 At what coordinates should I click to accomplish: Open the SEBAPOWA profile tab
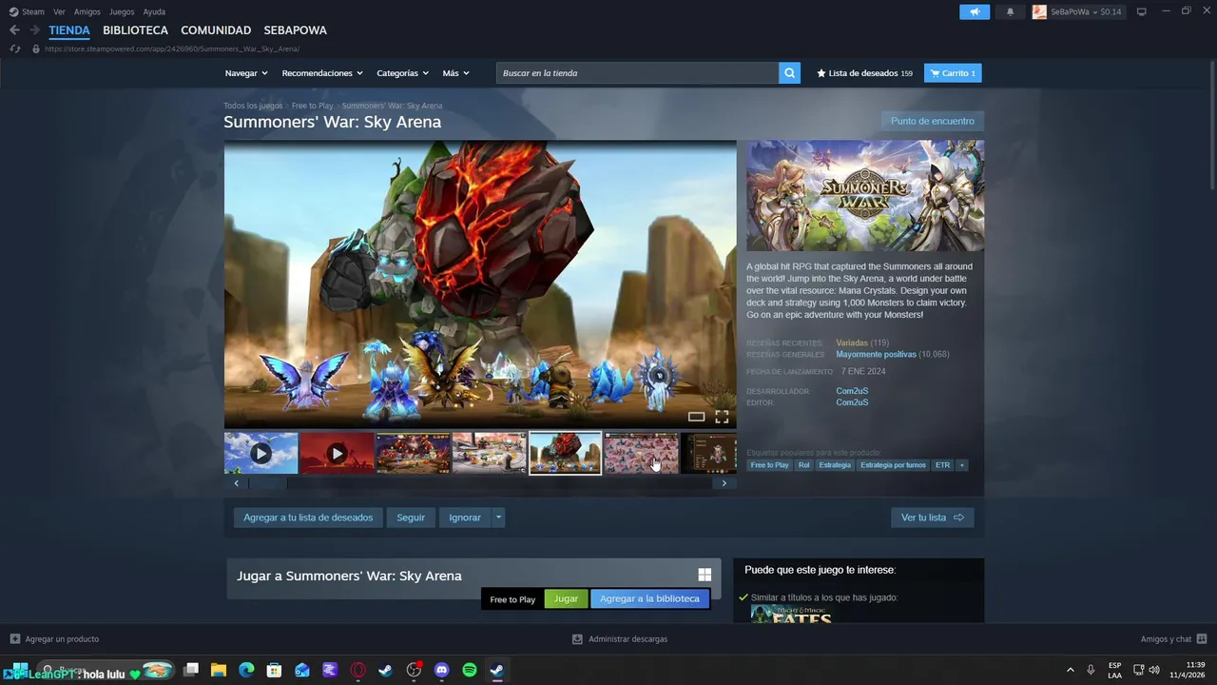[295, 30]
